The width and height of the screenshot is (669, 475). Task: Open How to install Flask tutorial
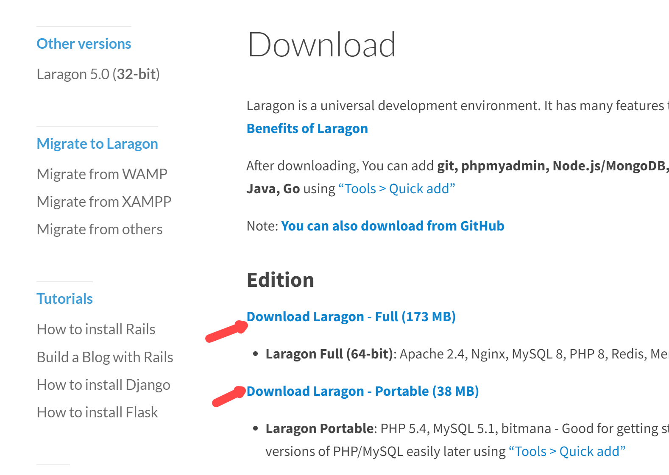pyautogui.click(x=97, y=412)
